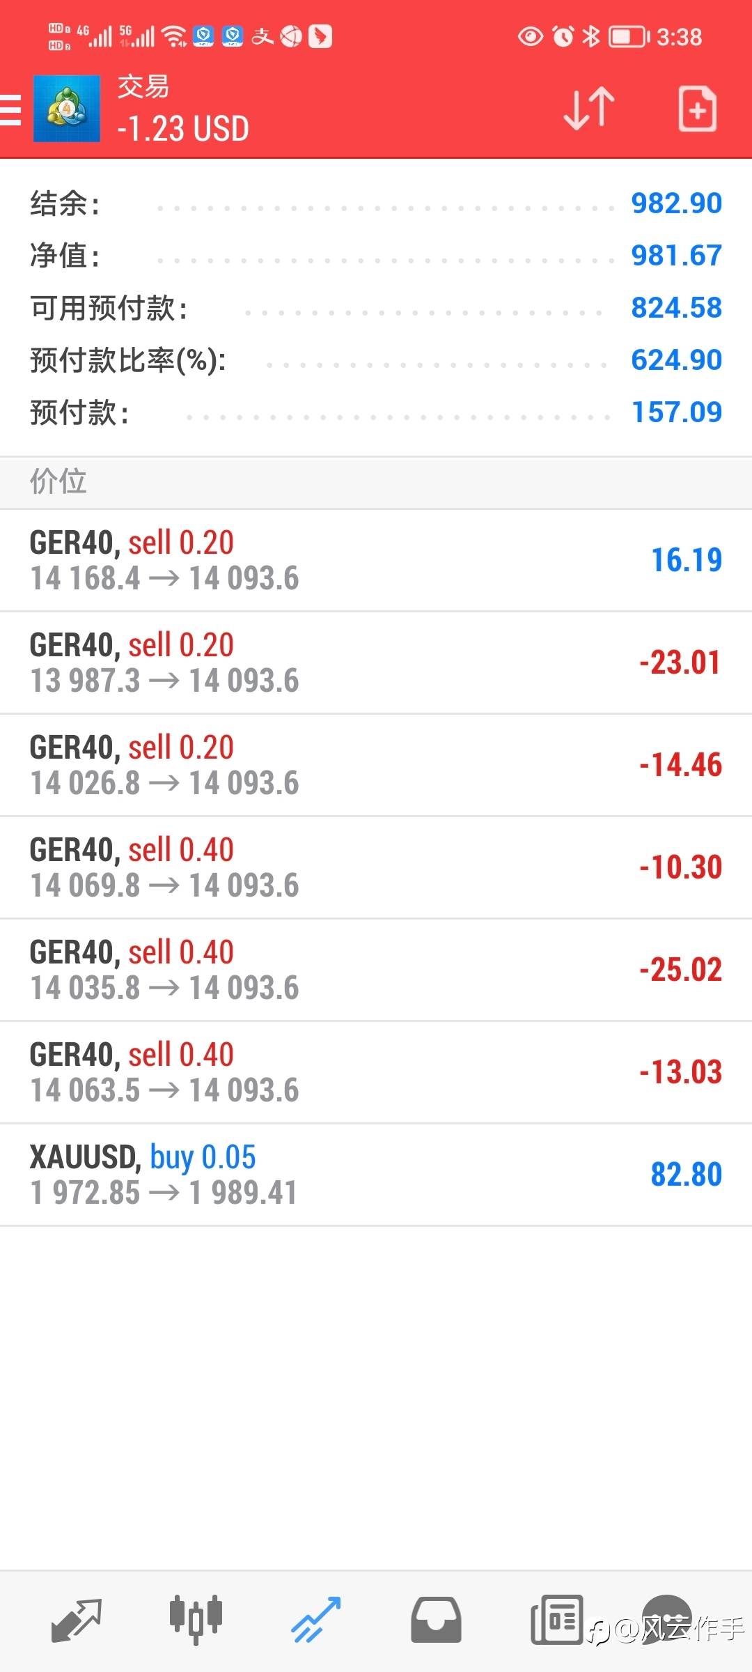Open the candlestick Charts tab

(x=196, y=1619)
